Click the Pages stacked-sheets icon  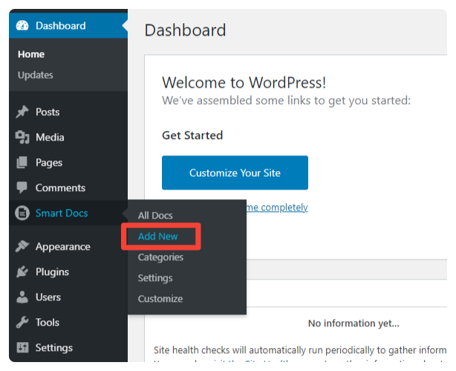pos(22,163)
